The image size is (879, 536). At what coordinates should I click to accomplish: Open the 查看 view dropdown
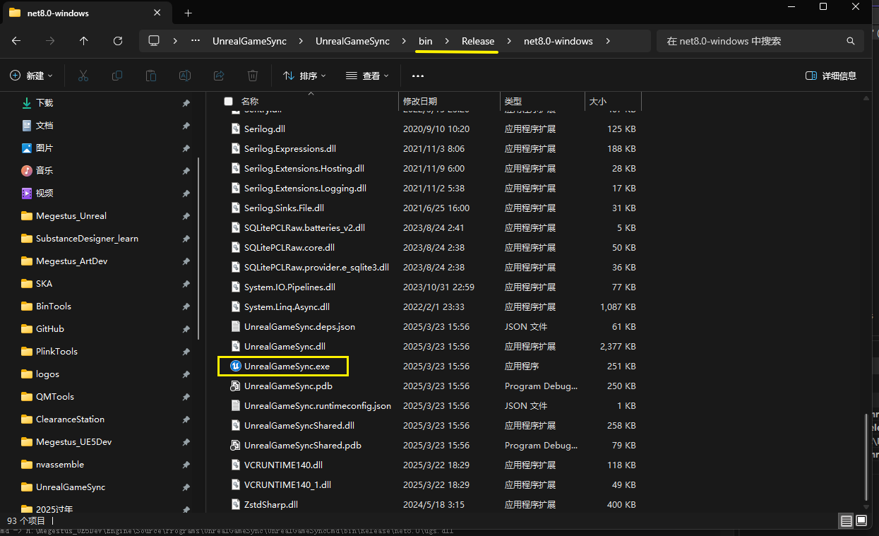click(367, 76)
